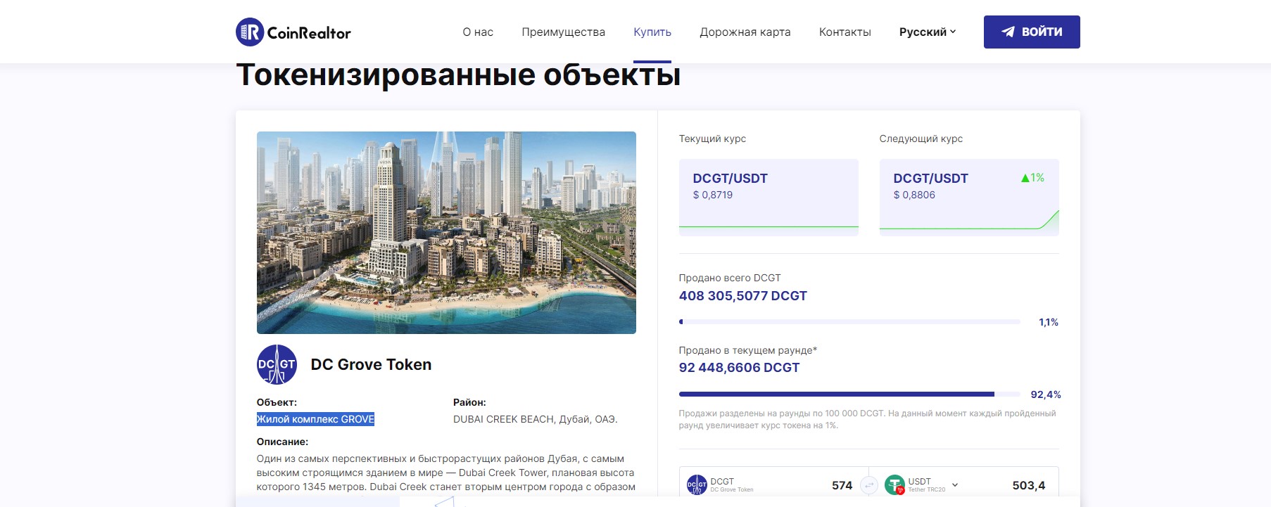
Task: Click the DCGT round token logo
Action: pyautogui.click(x=277, y=364)
